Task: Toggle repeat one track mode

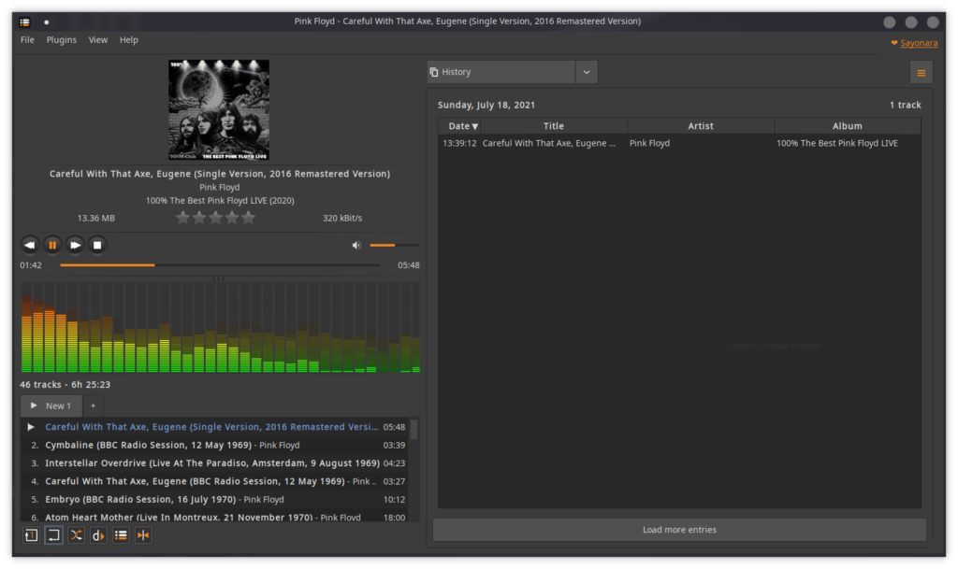Action: 31,535
